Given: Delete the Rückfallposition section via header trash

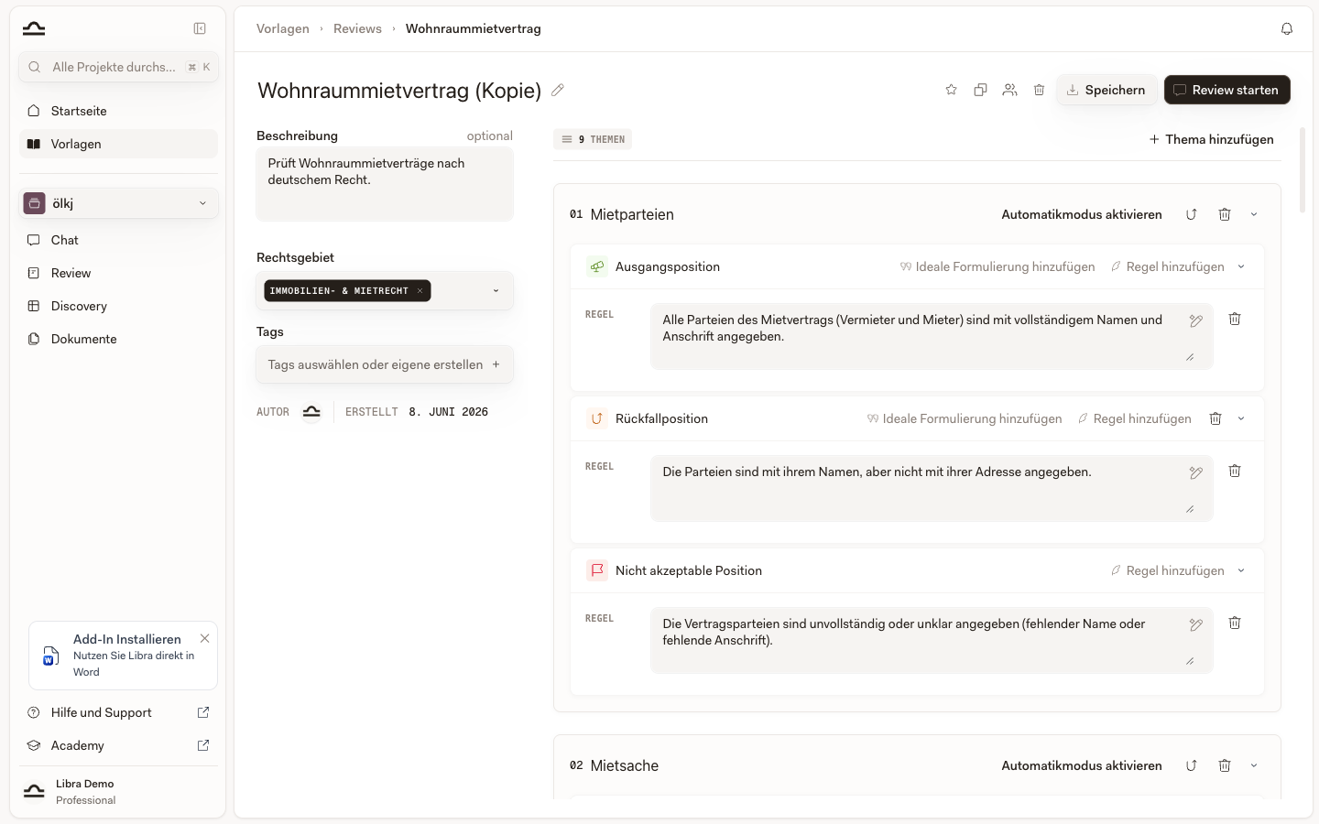Looking at the screenshot, I should [x=1215, y=418].
